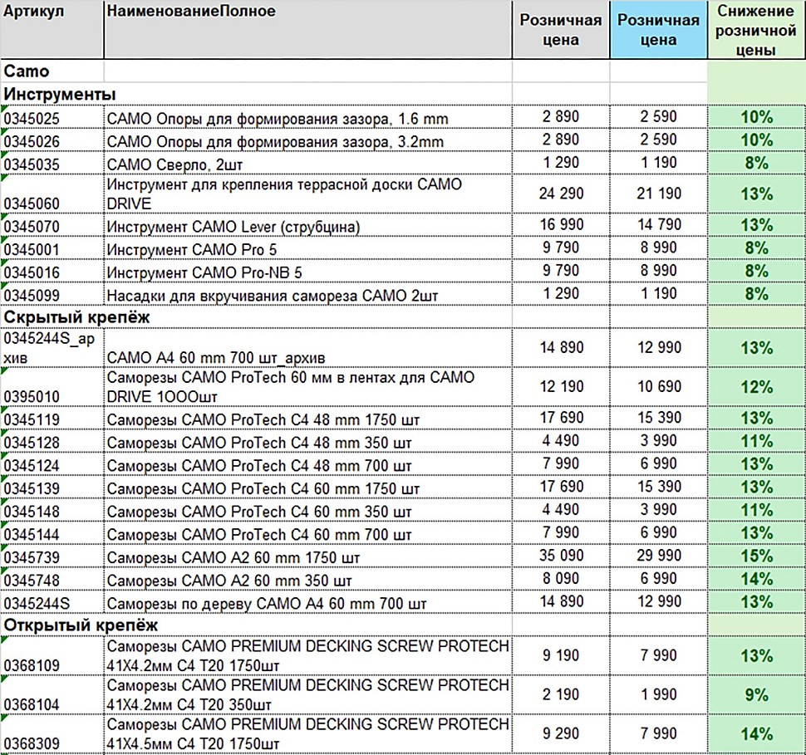806x755 pixels.
Task: Select price 2 190 in row 0368104
Action: click(561, 695)
